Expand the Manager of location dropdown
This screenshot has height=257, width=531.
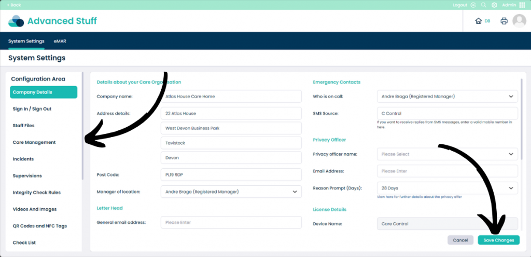(231, 192)
